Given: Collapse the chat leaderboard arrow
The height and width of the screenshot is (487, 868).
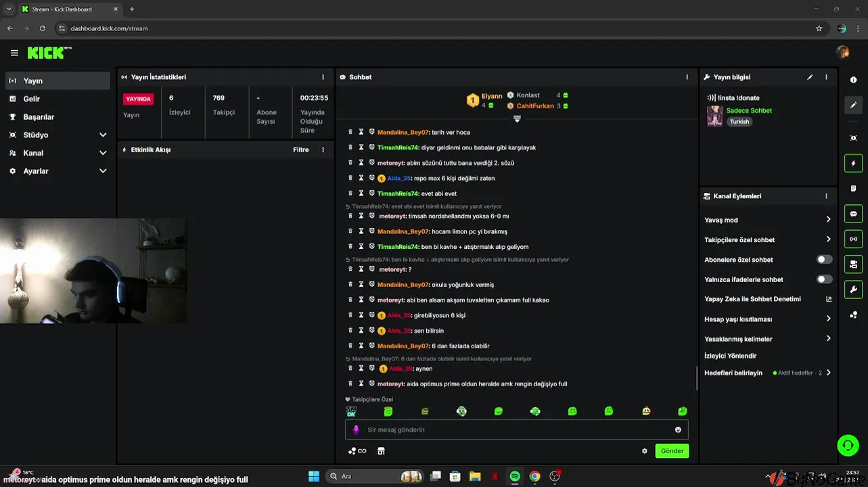Looking at the screenshot, I should (x=517, y=118).
